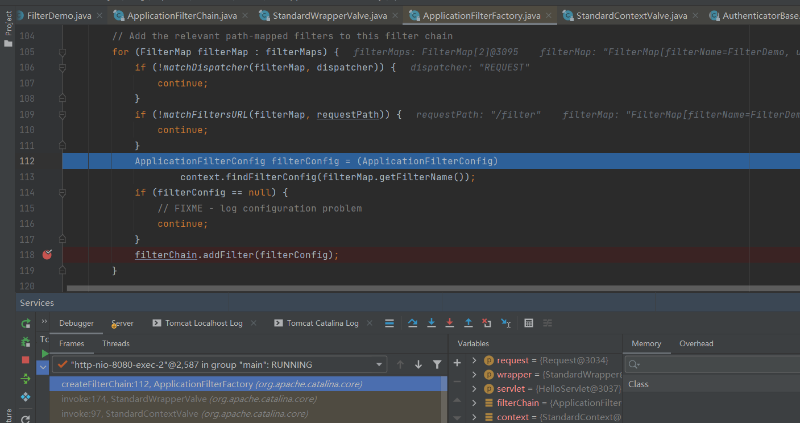Open the layout settings icon after Catalina Log

(x=389, y=323)
